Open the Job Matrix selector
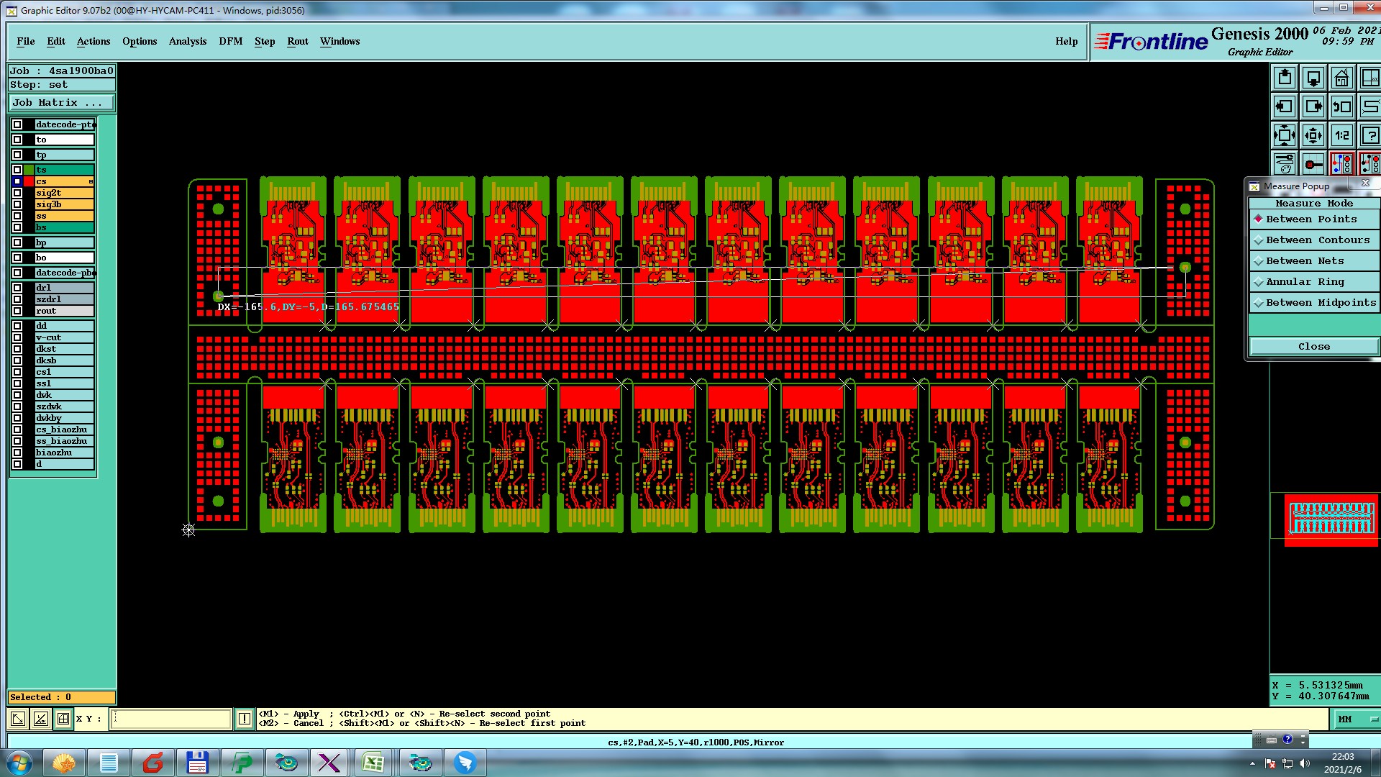 click(61, 103)
